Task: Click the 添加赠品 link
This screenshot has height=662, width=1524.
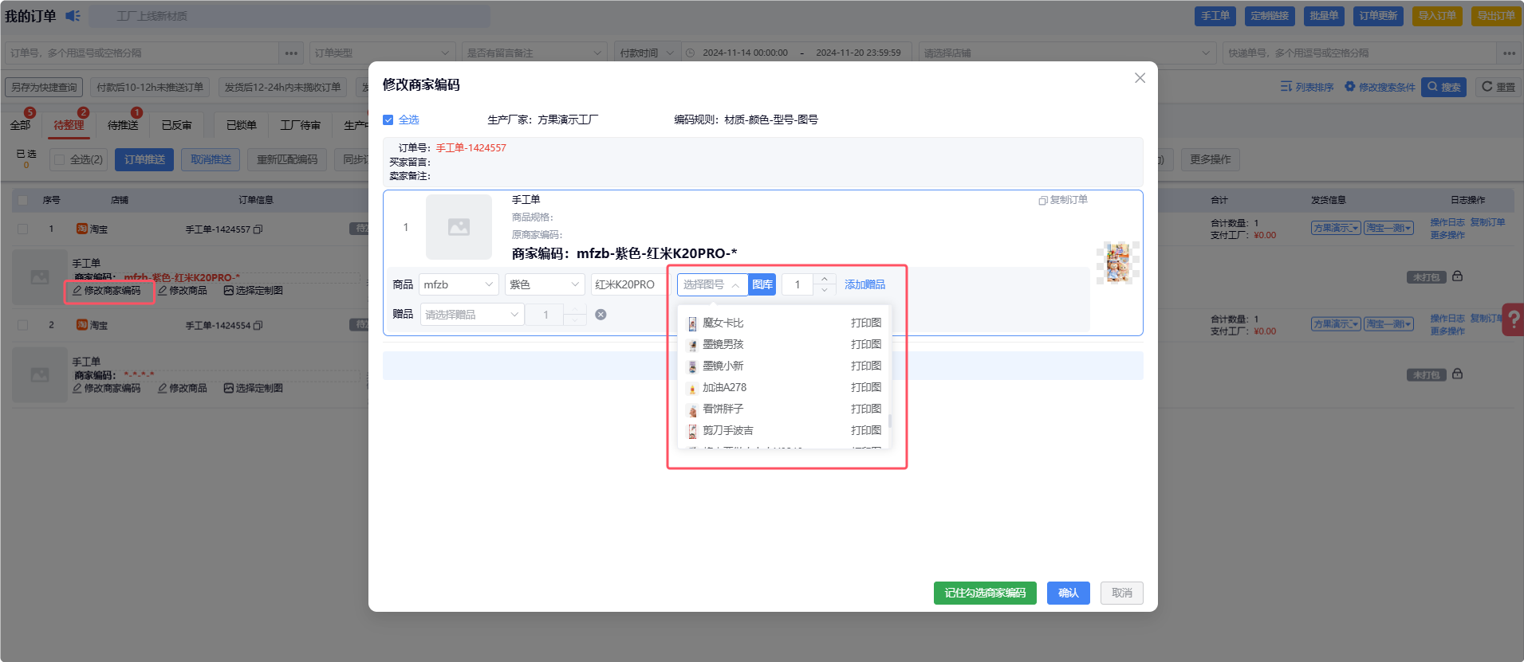Action: (864, 284)
